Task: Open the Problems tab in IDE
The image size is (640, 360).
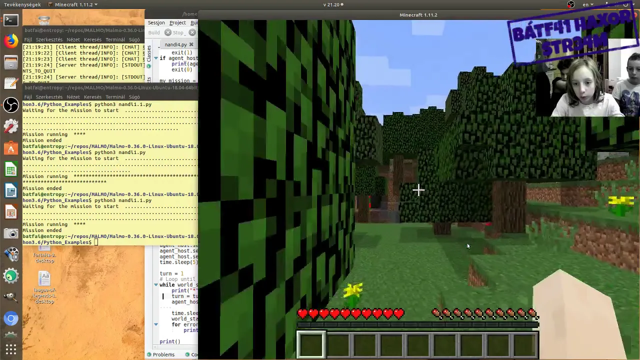Action: pyautogui.click(x=160, y=354)
